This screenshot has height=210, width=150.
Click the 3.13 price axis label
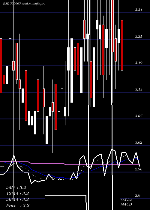tap(139, 89)
